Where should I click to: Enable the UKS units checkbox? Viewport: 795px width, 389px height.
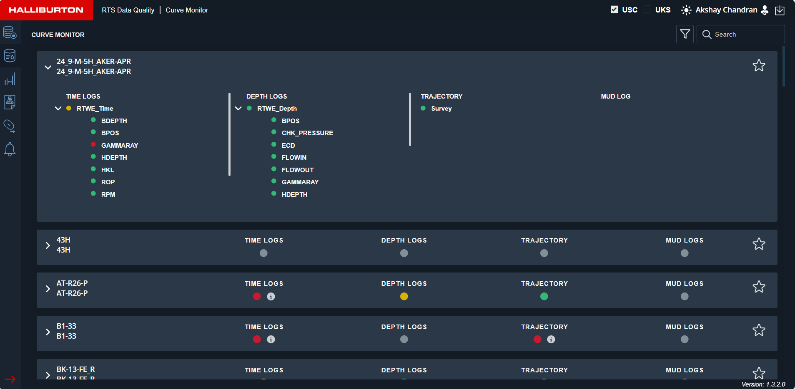647,10
